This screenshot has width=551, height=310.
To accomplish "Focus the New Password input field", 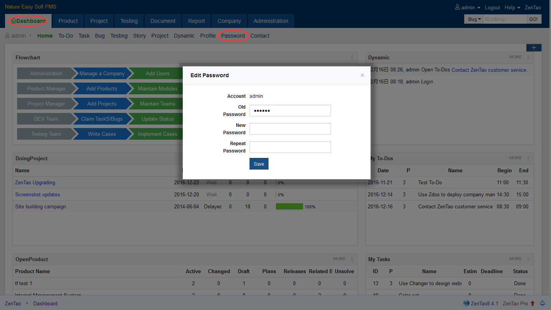I will click(x=290, y=129).
